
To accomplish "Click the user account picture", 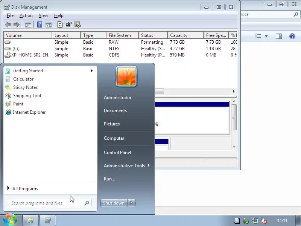I will [126, 76].
